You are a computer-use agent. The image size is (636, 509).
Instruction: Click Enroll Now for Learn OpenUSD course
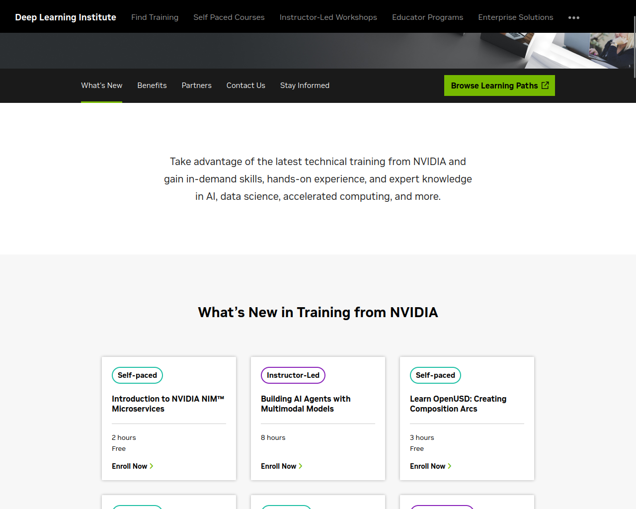pos(431,466)
